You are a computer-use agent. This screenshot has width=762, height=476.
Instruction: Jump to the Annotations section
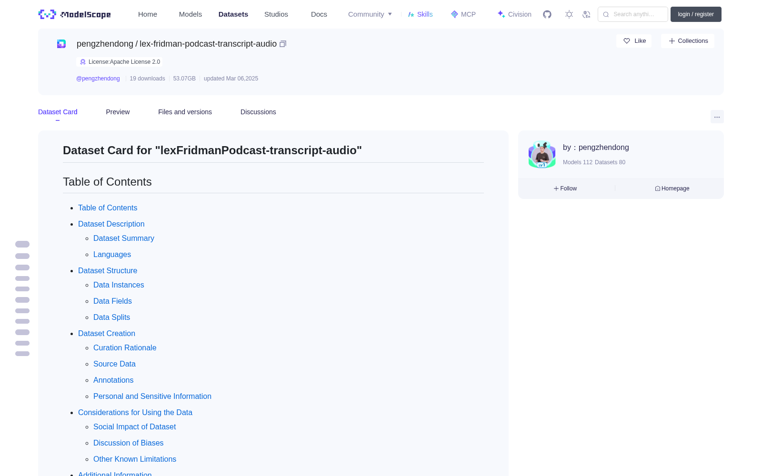(113, 380)
